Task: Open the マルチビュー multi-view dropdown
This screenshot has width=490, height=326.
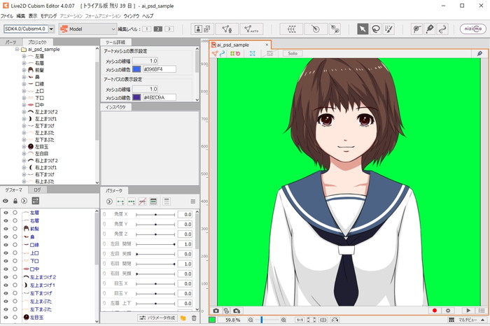Action: point(468,320)
